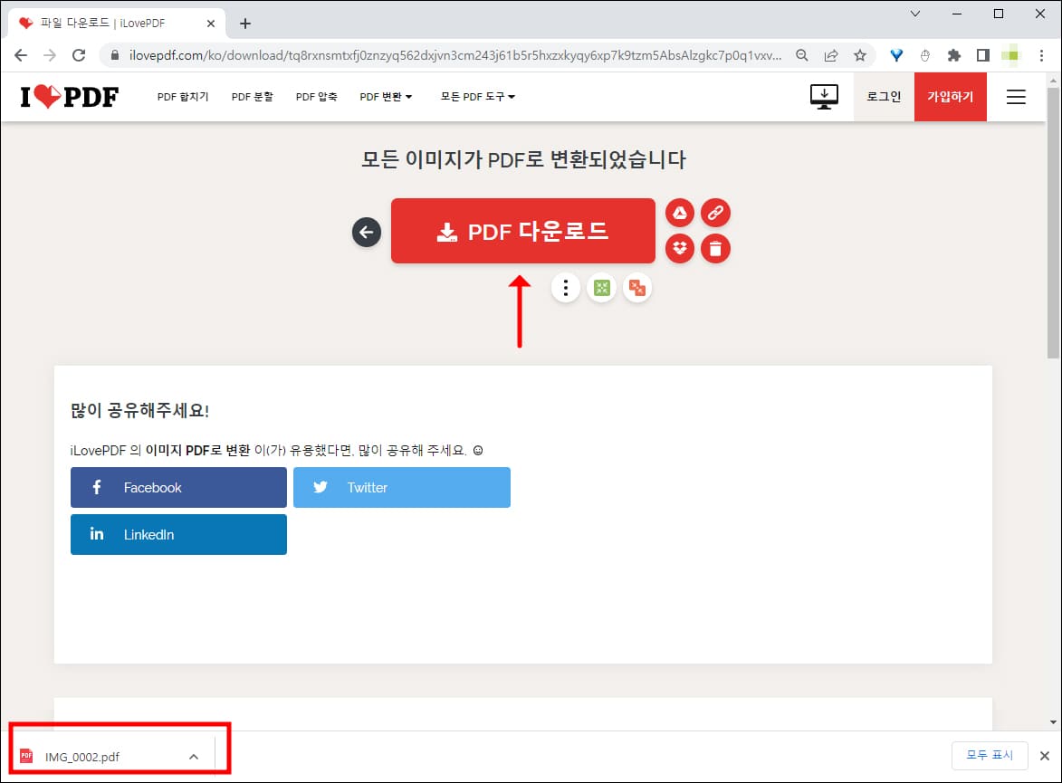The image size is (1062, 783).
Task: Save the converted file to Dropbox
Action: tap(679, 248)
